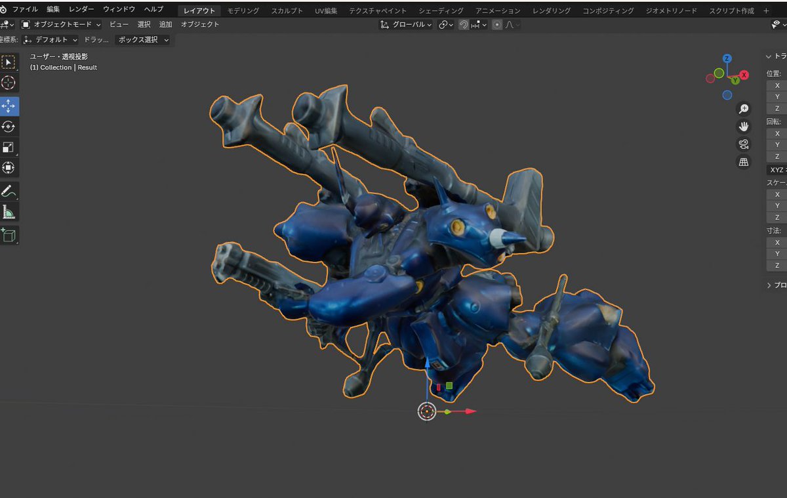The image size is (787, 498).
Task: Open the ボックス選択 drag dropdown
Action: 143,39
